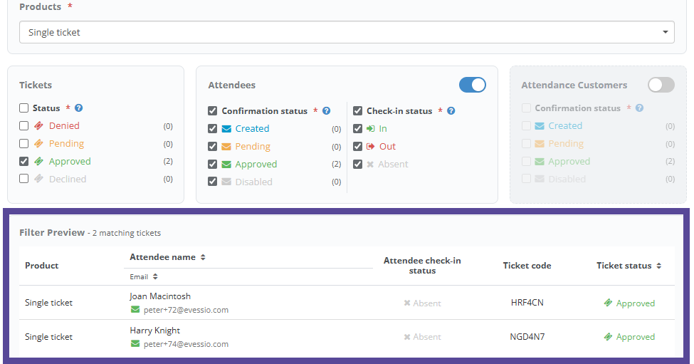Check the Tickets Status select-all checkbox

click(x=24, y=108)
